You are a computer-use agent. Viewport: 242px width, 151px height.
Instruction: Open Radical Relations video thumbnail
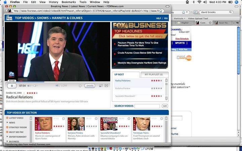[x=43, y=124]
